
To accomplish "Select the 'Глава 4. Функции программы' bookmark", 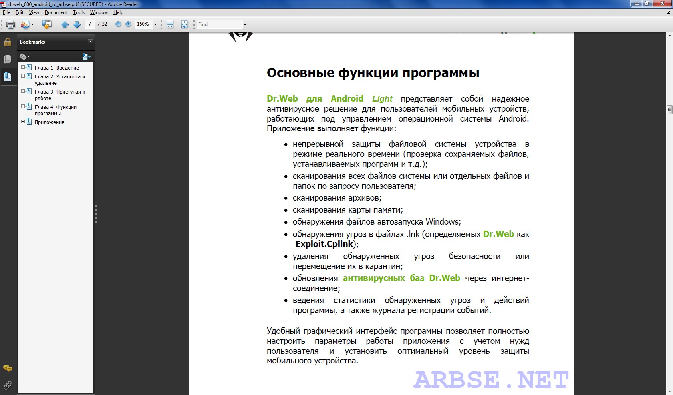I will (x=55, y=110).
